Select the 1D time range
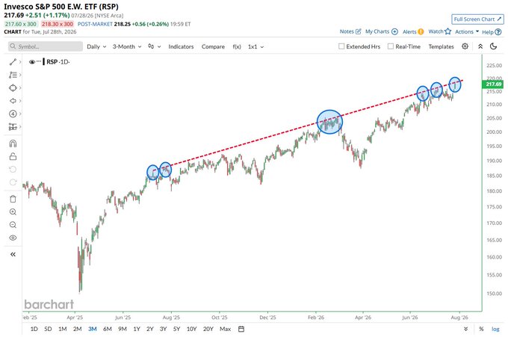This screenshot has width=508, height=337. point(34,329)
